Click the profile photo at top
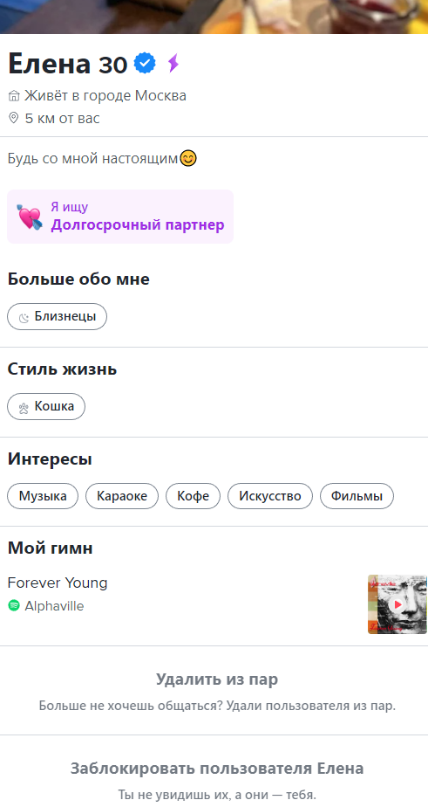Image resolution: width=428 pixels, height=807 pixels. point(214,17)
